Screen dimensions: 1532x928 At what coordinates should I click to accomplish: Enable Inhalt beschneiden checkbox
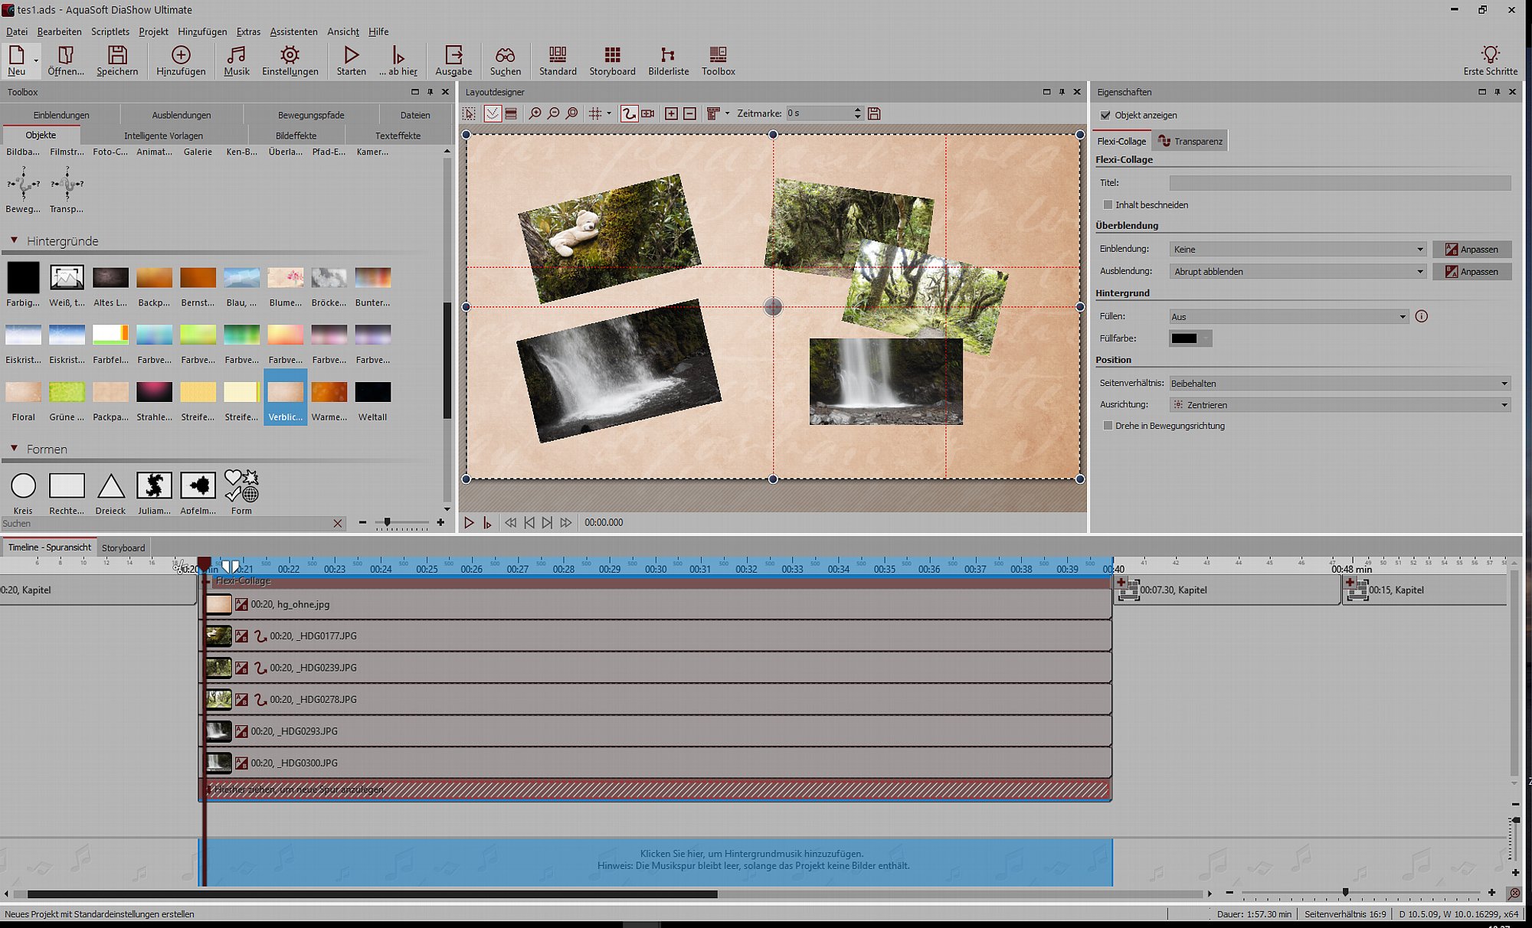click(1108, 205)
